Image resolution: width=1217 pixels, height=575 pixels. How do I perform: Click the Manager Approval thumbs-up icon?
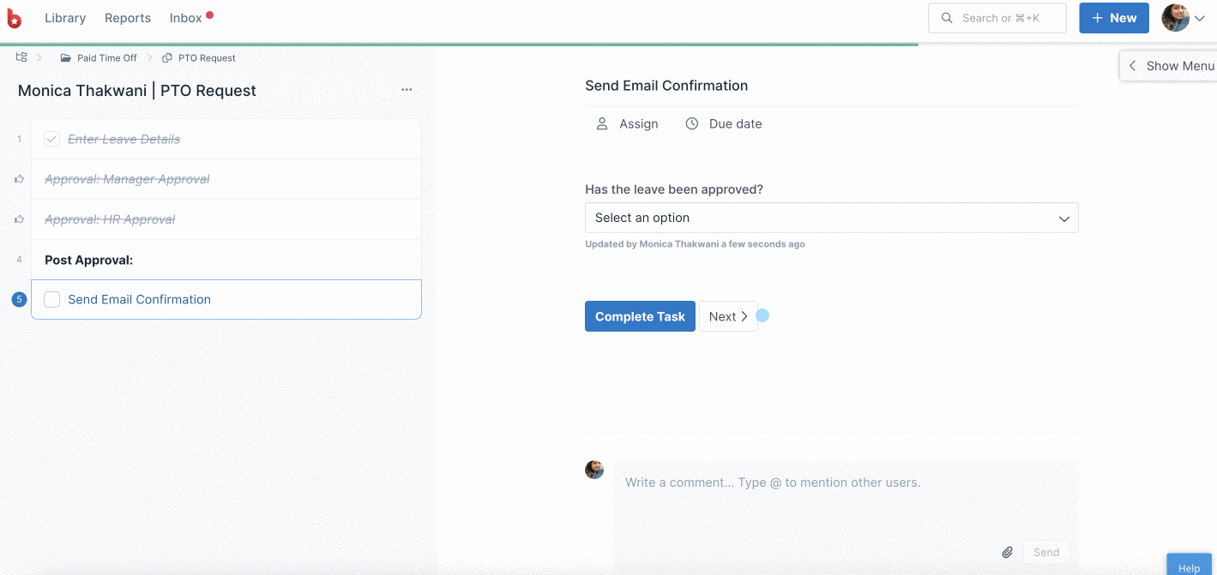pyautogui.click(x=19, y=179)
